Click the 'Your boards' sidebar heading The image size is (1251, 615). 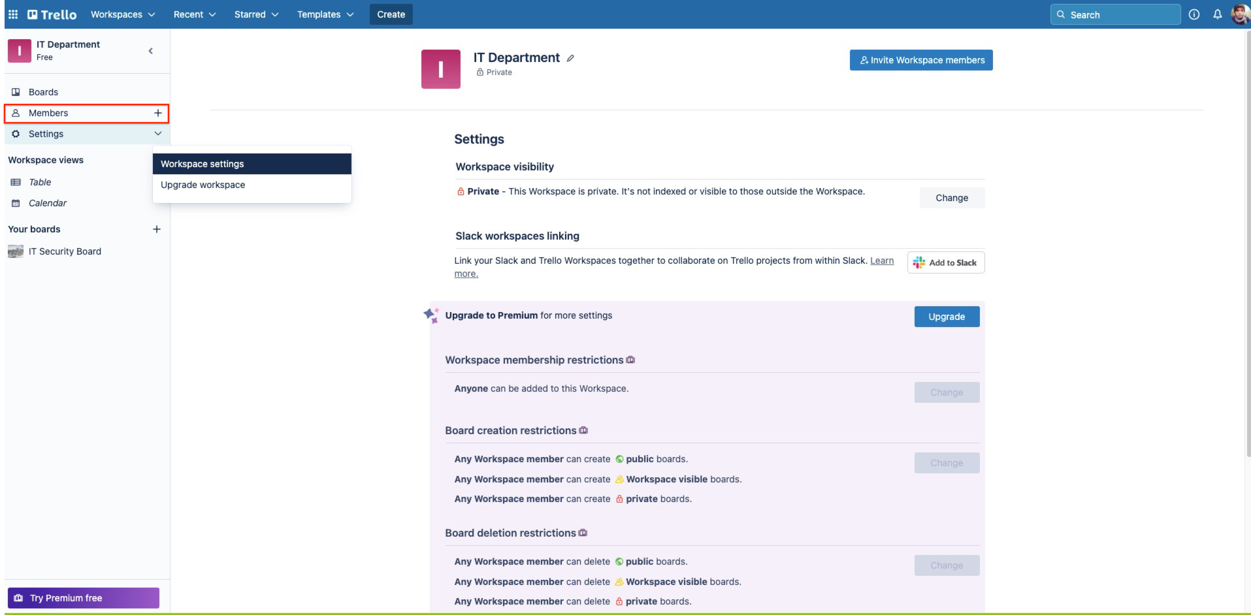coord(34,229)
